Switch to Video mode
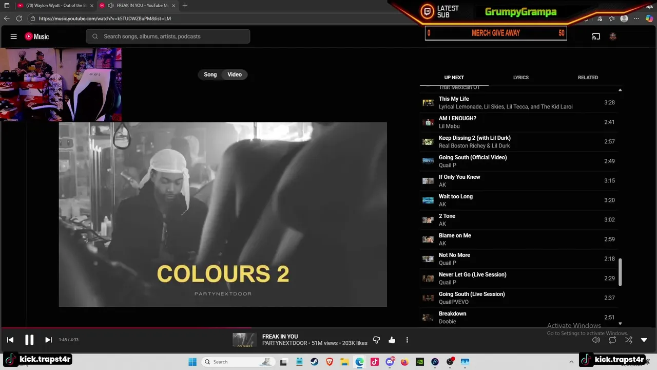The width and height of the screenshot is (657, 370). pyautogui.click(x=235, y=75)
